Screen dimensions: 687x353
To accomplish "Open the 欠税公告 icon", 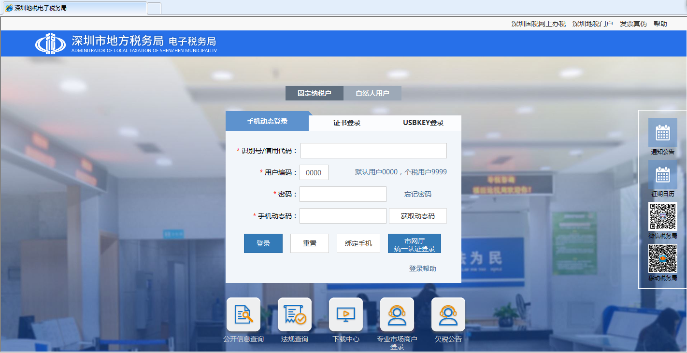I will (x=448, y=314).
